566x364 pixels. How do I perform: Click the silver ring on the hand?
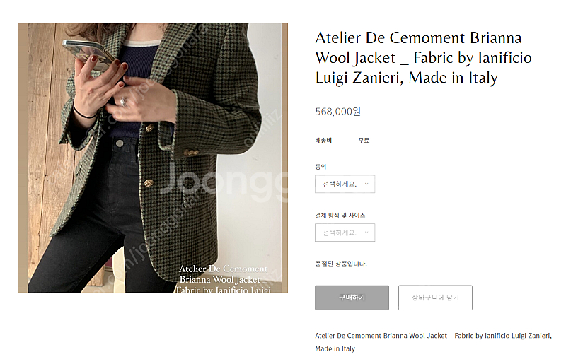point(123,102)
